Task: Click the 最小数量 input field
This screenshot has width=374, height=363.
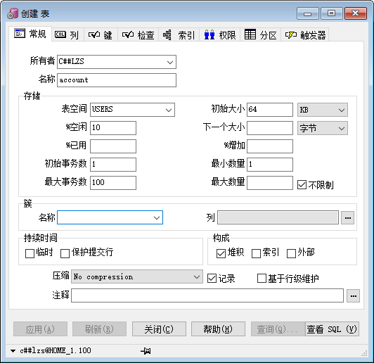Action: pos(270,164)
